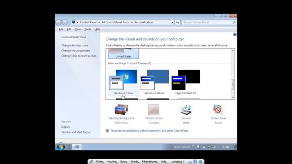Click the taskbar clock 17:04
This screenshot has height=164, width=292.
click(x=226, y=147)
